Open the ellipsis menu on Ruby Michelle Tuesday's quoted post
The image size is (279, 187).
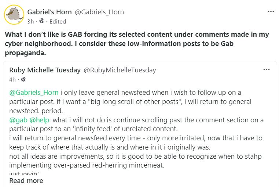tap(267, 70)
